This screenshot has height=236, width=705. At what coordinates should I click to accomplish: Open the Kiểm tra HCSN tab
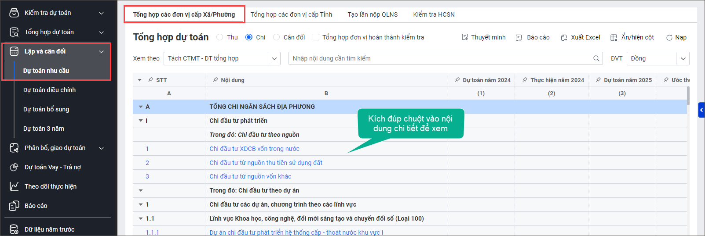tap(434, 14)
